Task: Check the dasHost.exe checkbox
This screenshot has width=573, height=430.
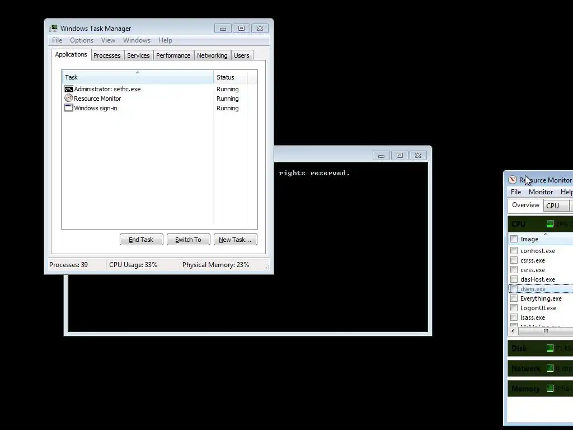Action: pos(514,279)
